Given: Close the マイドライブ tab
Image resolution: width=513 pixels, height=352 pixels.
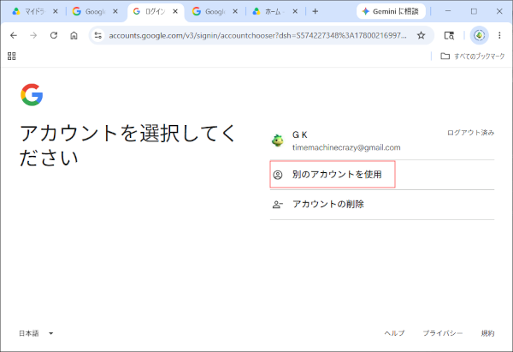Looking at the screenshot, I should click(56, 11).
